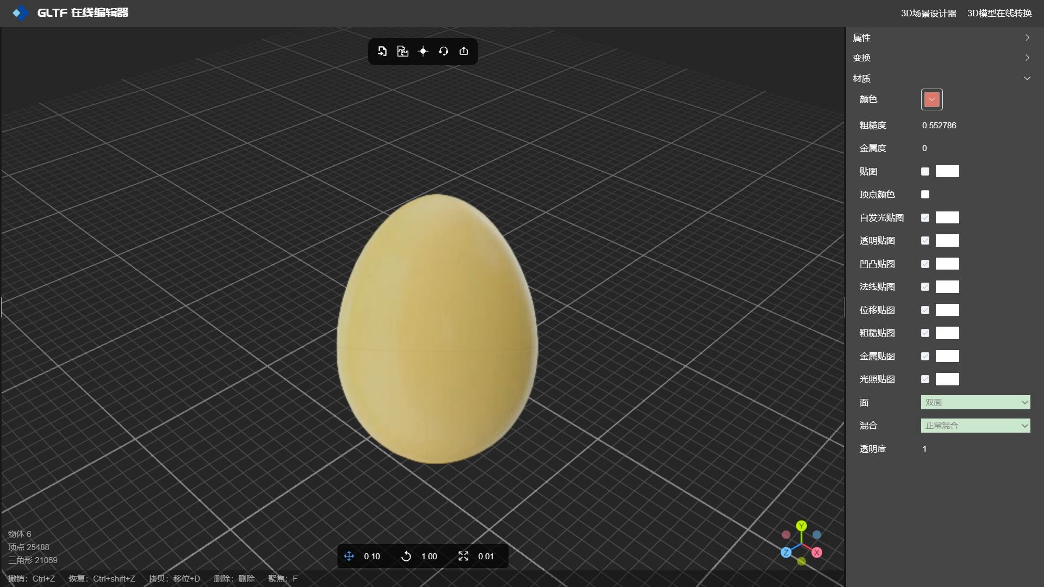This screenshot has width=1044, height=587.
Task: Click the 三角形 21059 stat text
Action: point(33,560)
